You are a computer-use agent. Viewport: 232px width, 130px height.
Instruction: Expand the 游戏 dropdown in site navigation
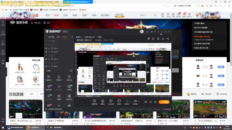click(85, 15)
